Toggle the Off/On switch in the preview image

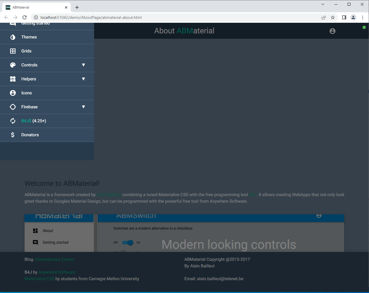point(127,243)
